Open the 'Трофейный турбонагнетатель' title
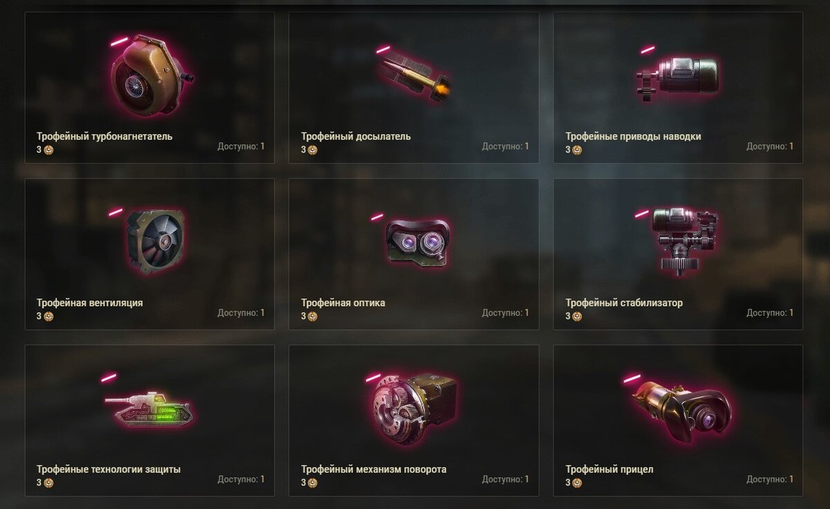 pyautogui.click(x=104, y=137)
